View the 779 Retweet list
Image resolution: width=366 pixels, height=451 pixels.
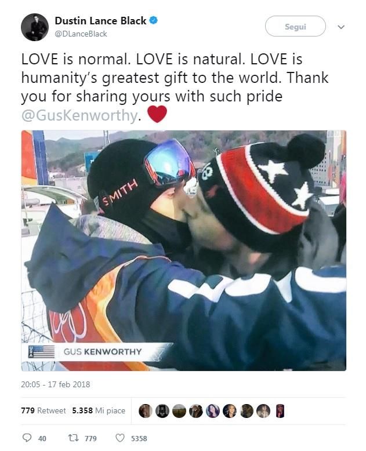tap(44, 410)
